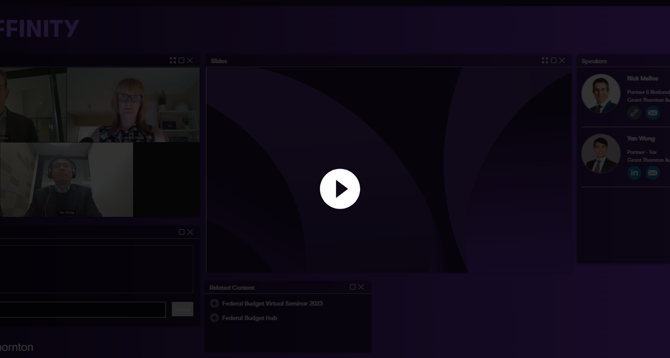Expand the Slides panel to fullscreen
The height and width of the screenshot is (358, 670).
pos(545,60)
